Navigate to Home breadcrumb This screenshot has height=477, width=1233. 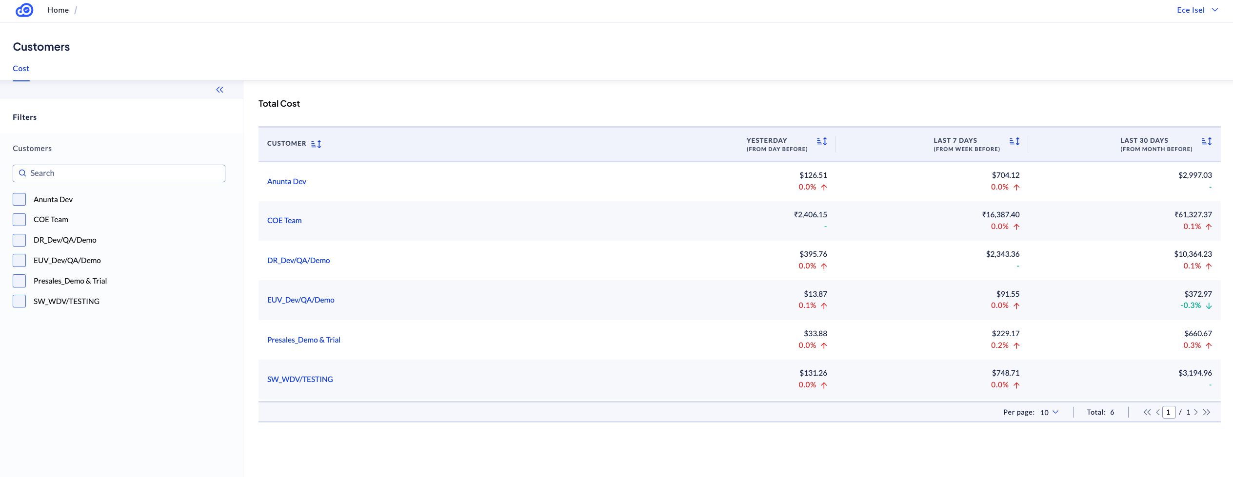tap(58, 10)
